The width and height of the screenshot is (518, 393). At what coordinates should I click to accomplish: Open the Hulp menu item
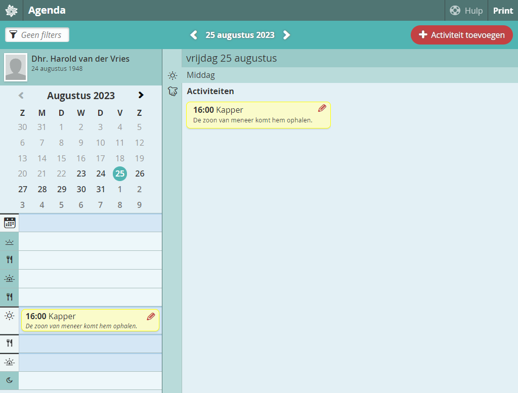click(466, 11)
